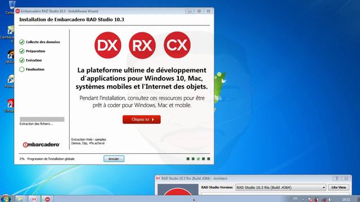Viewport: 360px width, 202px height.
Task: Open the Corbeille recycle bin desktop icon
Action: pyautogui.click(x=11, y=7)
